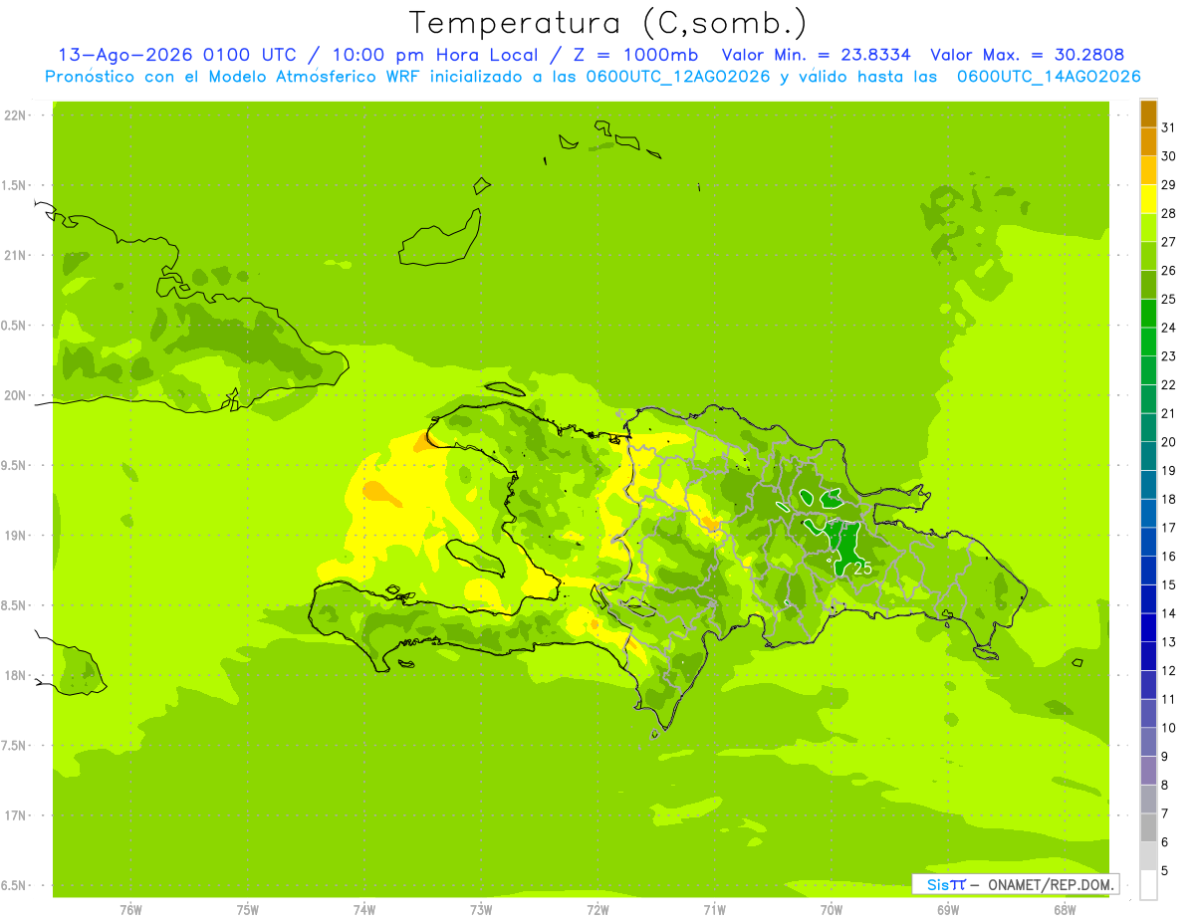Pick the teal swatch between 19 and 20
1195x923 pixels.
point(1148,457)
